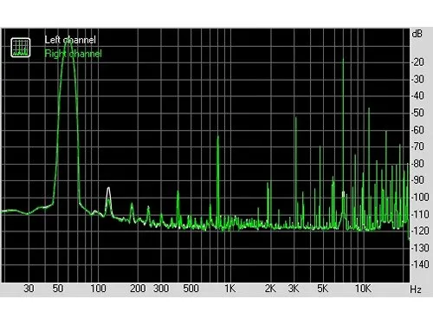Image resolution: width=433 pixels, height=325 pixels.
Task: Click the 30 frequency axis label
Action: 29,289
